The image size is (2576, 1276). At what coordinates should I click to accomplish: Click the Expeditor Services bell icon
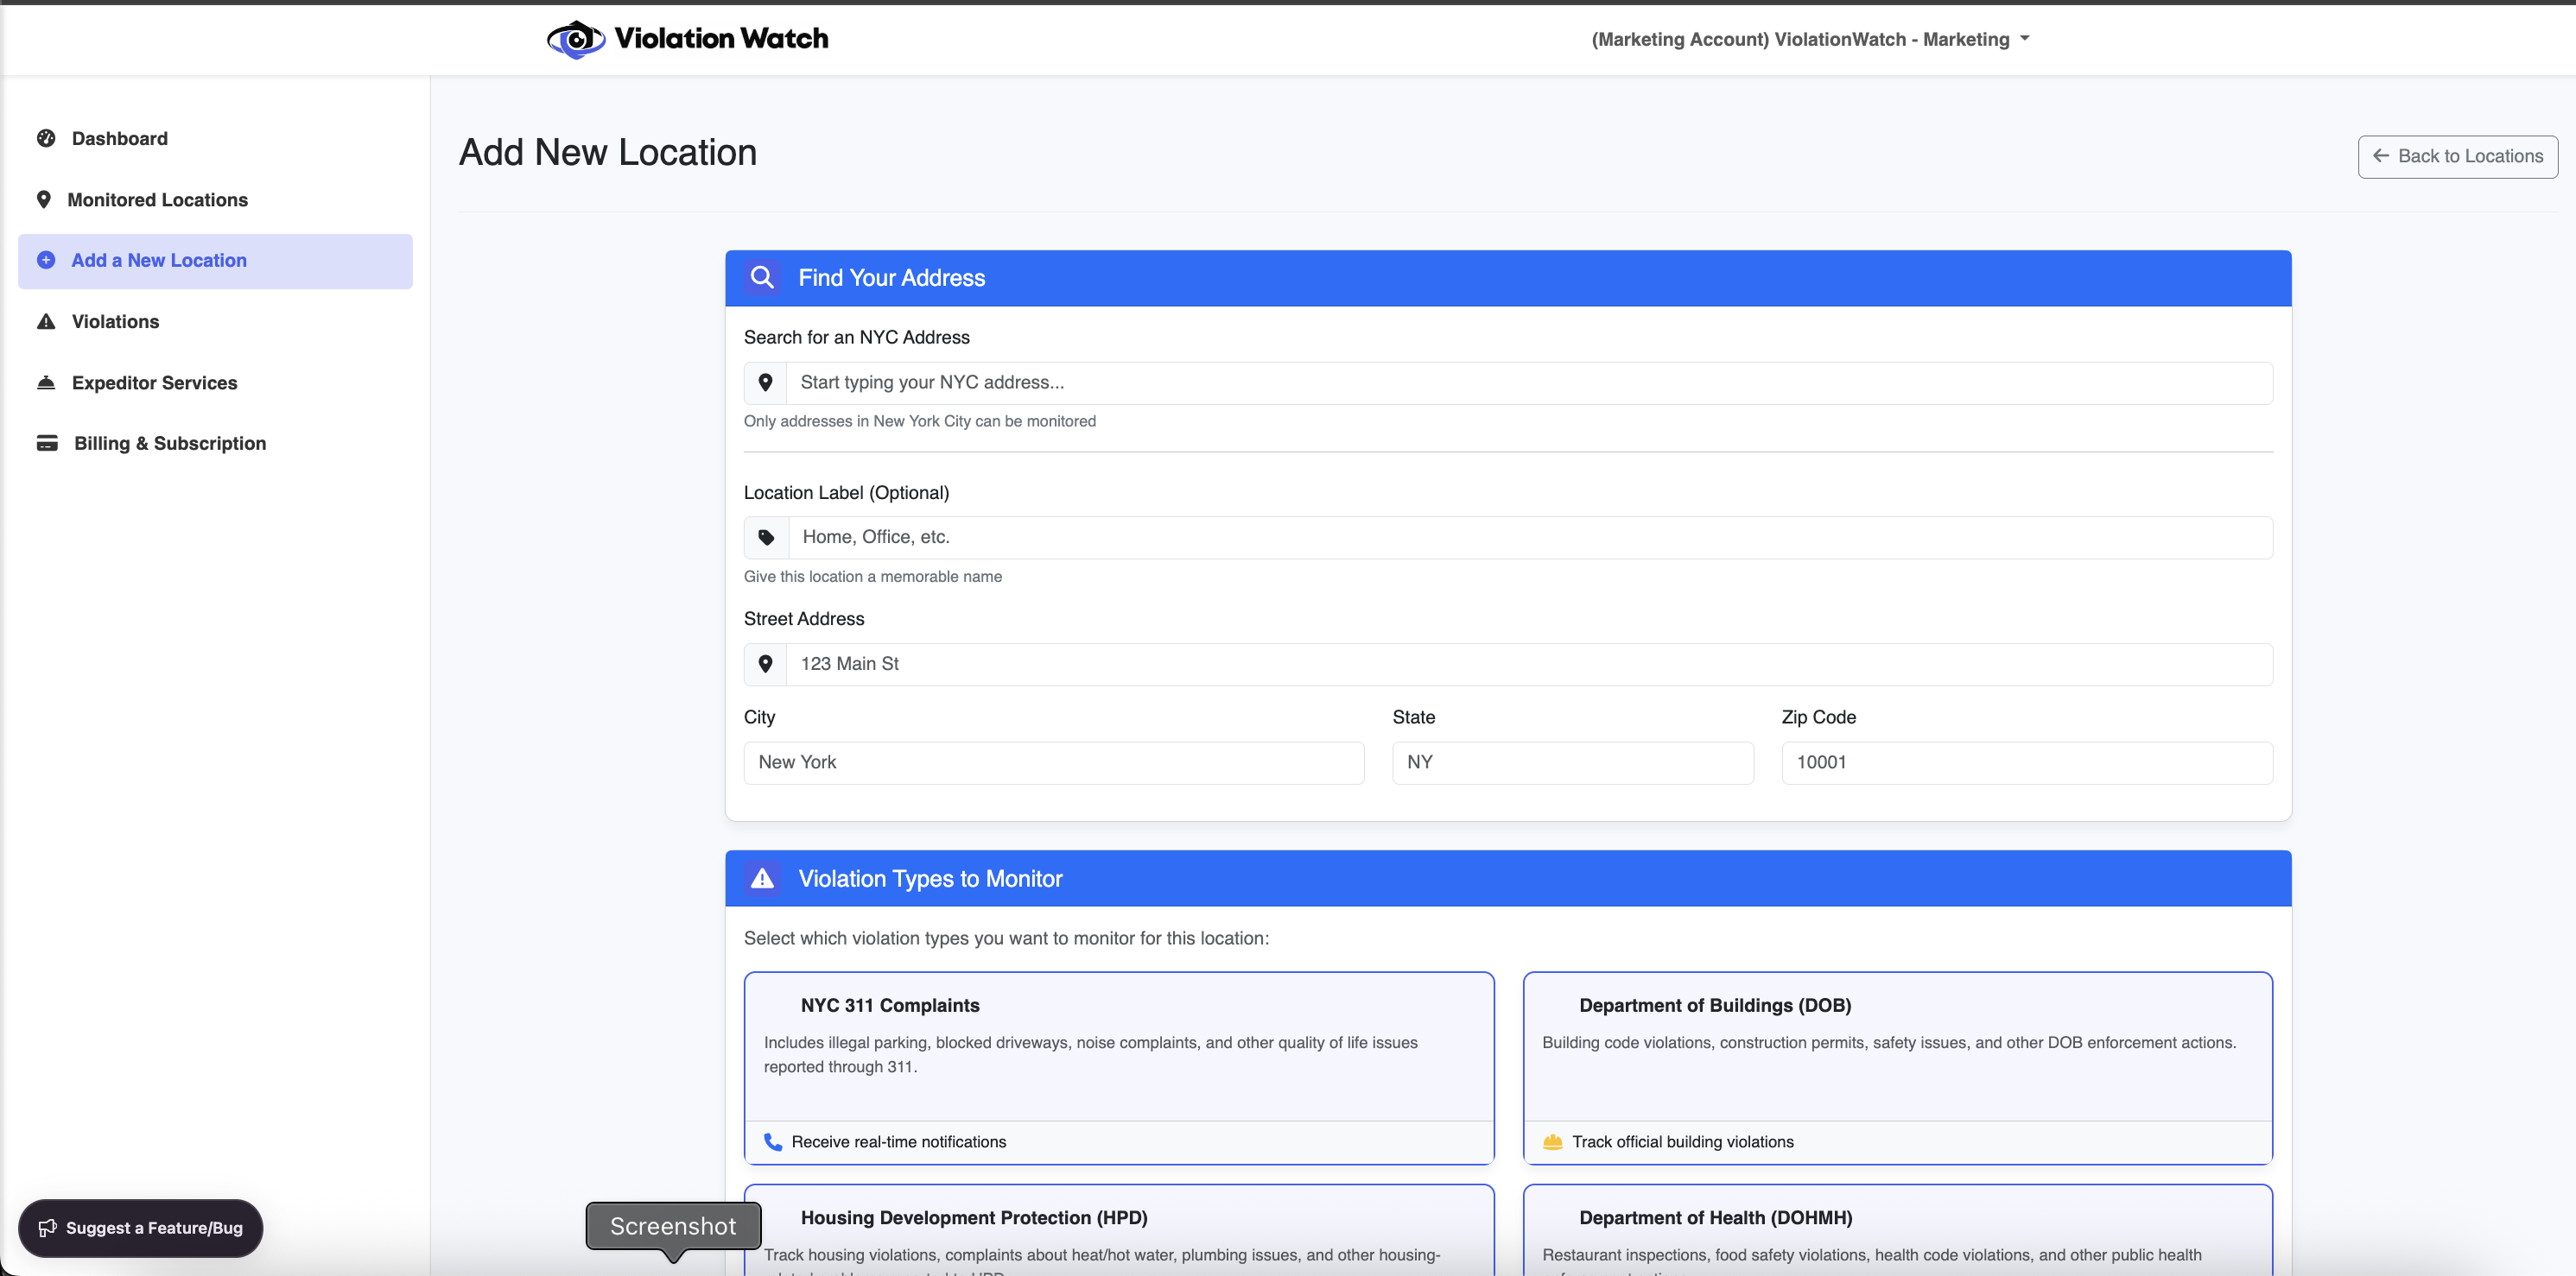pyautogui.click(x=46, y=382)
